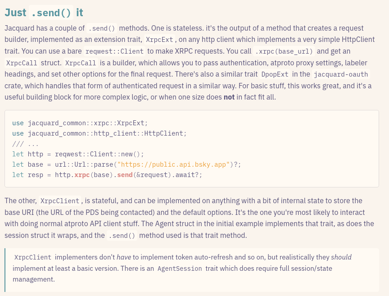Click the italic word "should"

click(x=341, y=257)
